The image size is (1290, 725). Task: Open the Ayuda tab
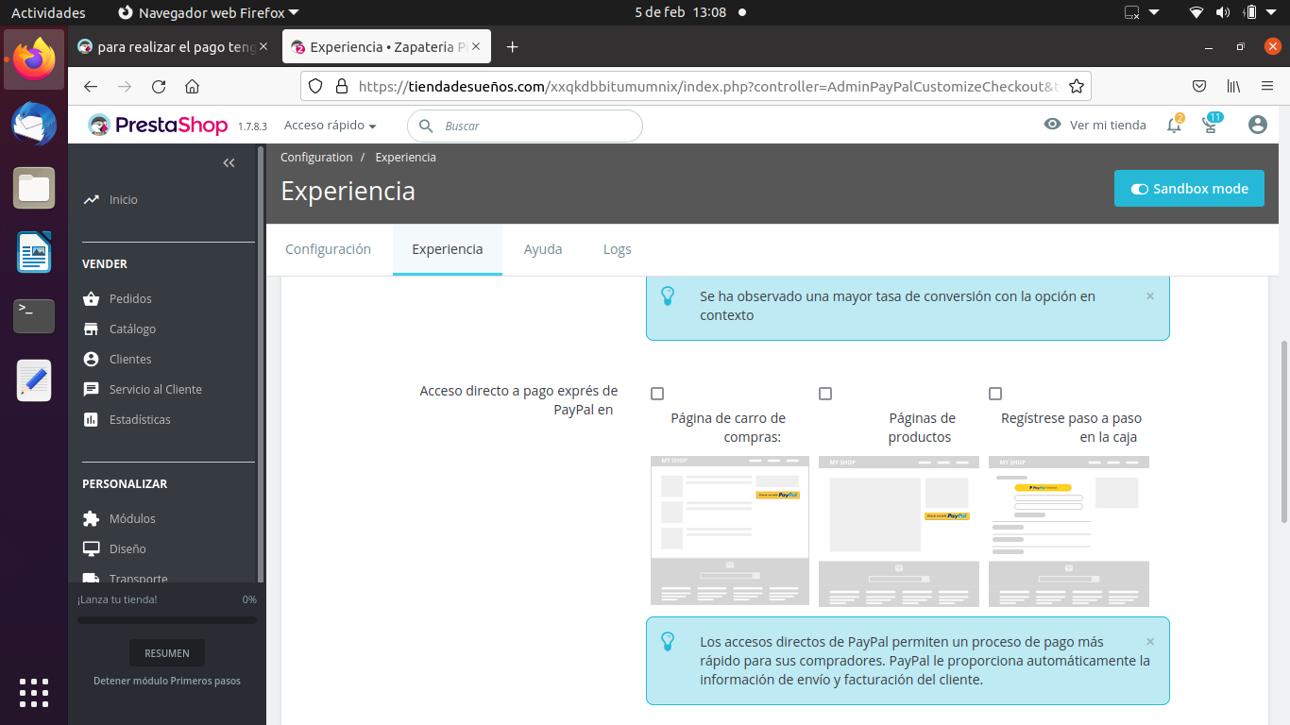(x=543, y=249)
